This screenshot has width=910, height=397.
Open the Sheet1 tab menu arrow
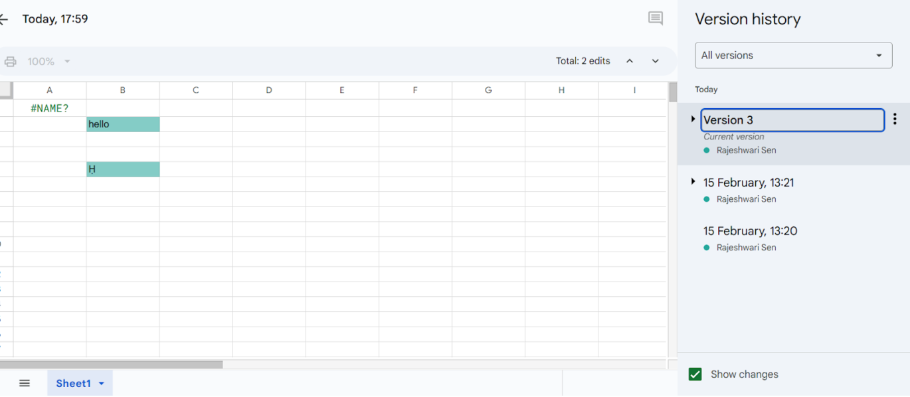pos(102,384)
